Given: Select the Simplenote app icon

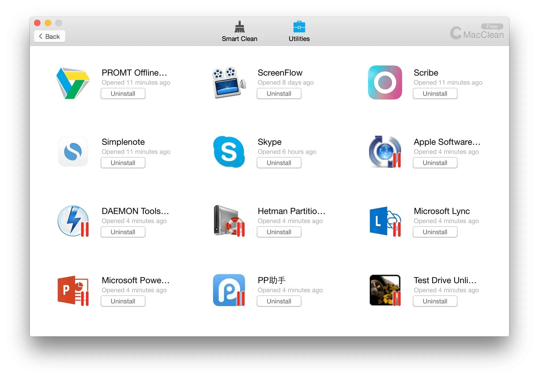Looking at the screenshot, I should pyautogui.click(x=73, y=152).
